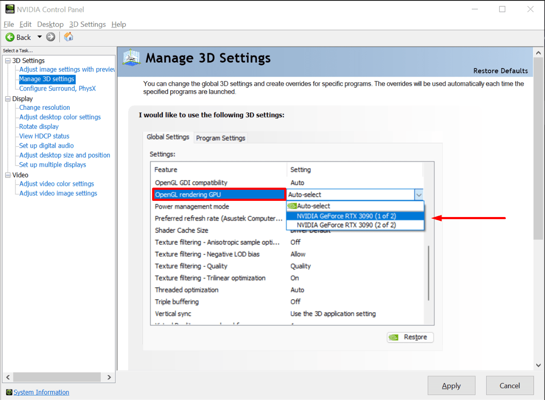545x400 pixels.
Task: Open Change resolution page
Action: (x=44, y=108)
